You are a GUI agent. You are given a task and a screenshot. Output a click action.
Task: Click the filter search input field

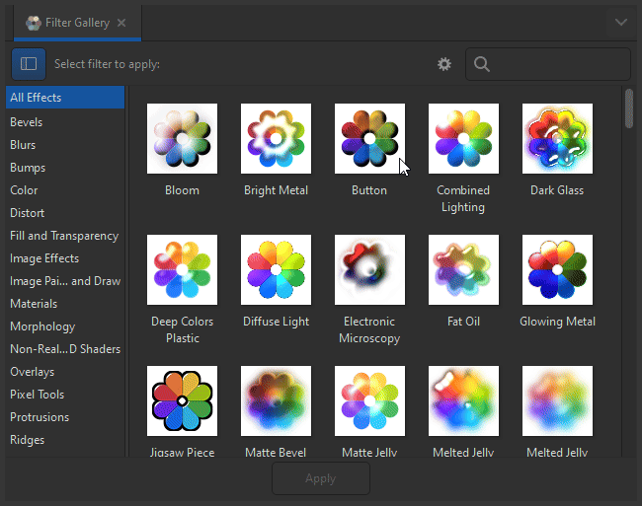click(x=548, y=64)
